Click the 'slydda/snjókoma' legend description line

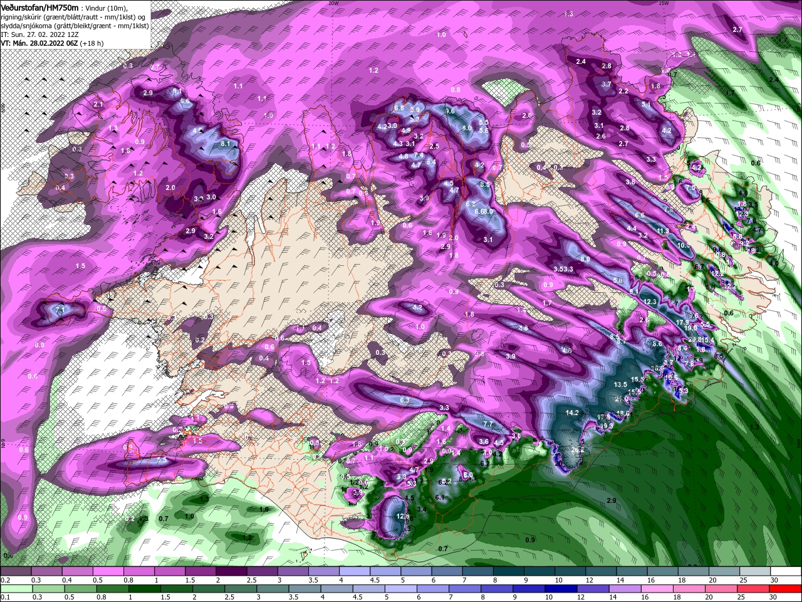(x=75, y=26)
